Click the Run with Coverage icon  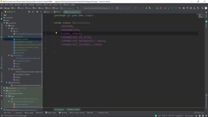(x=150, y=8)
